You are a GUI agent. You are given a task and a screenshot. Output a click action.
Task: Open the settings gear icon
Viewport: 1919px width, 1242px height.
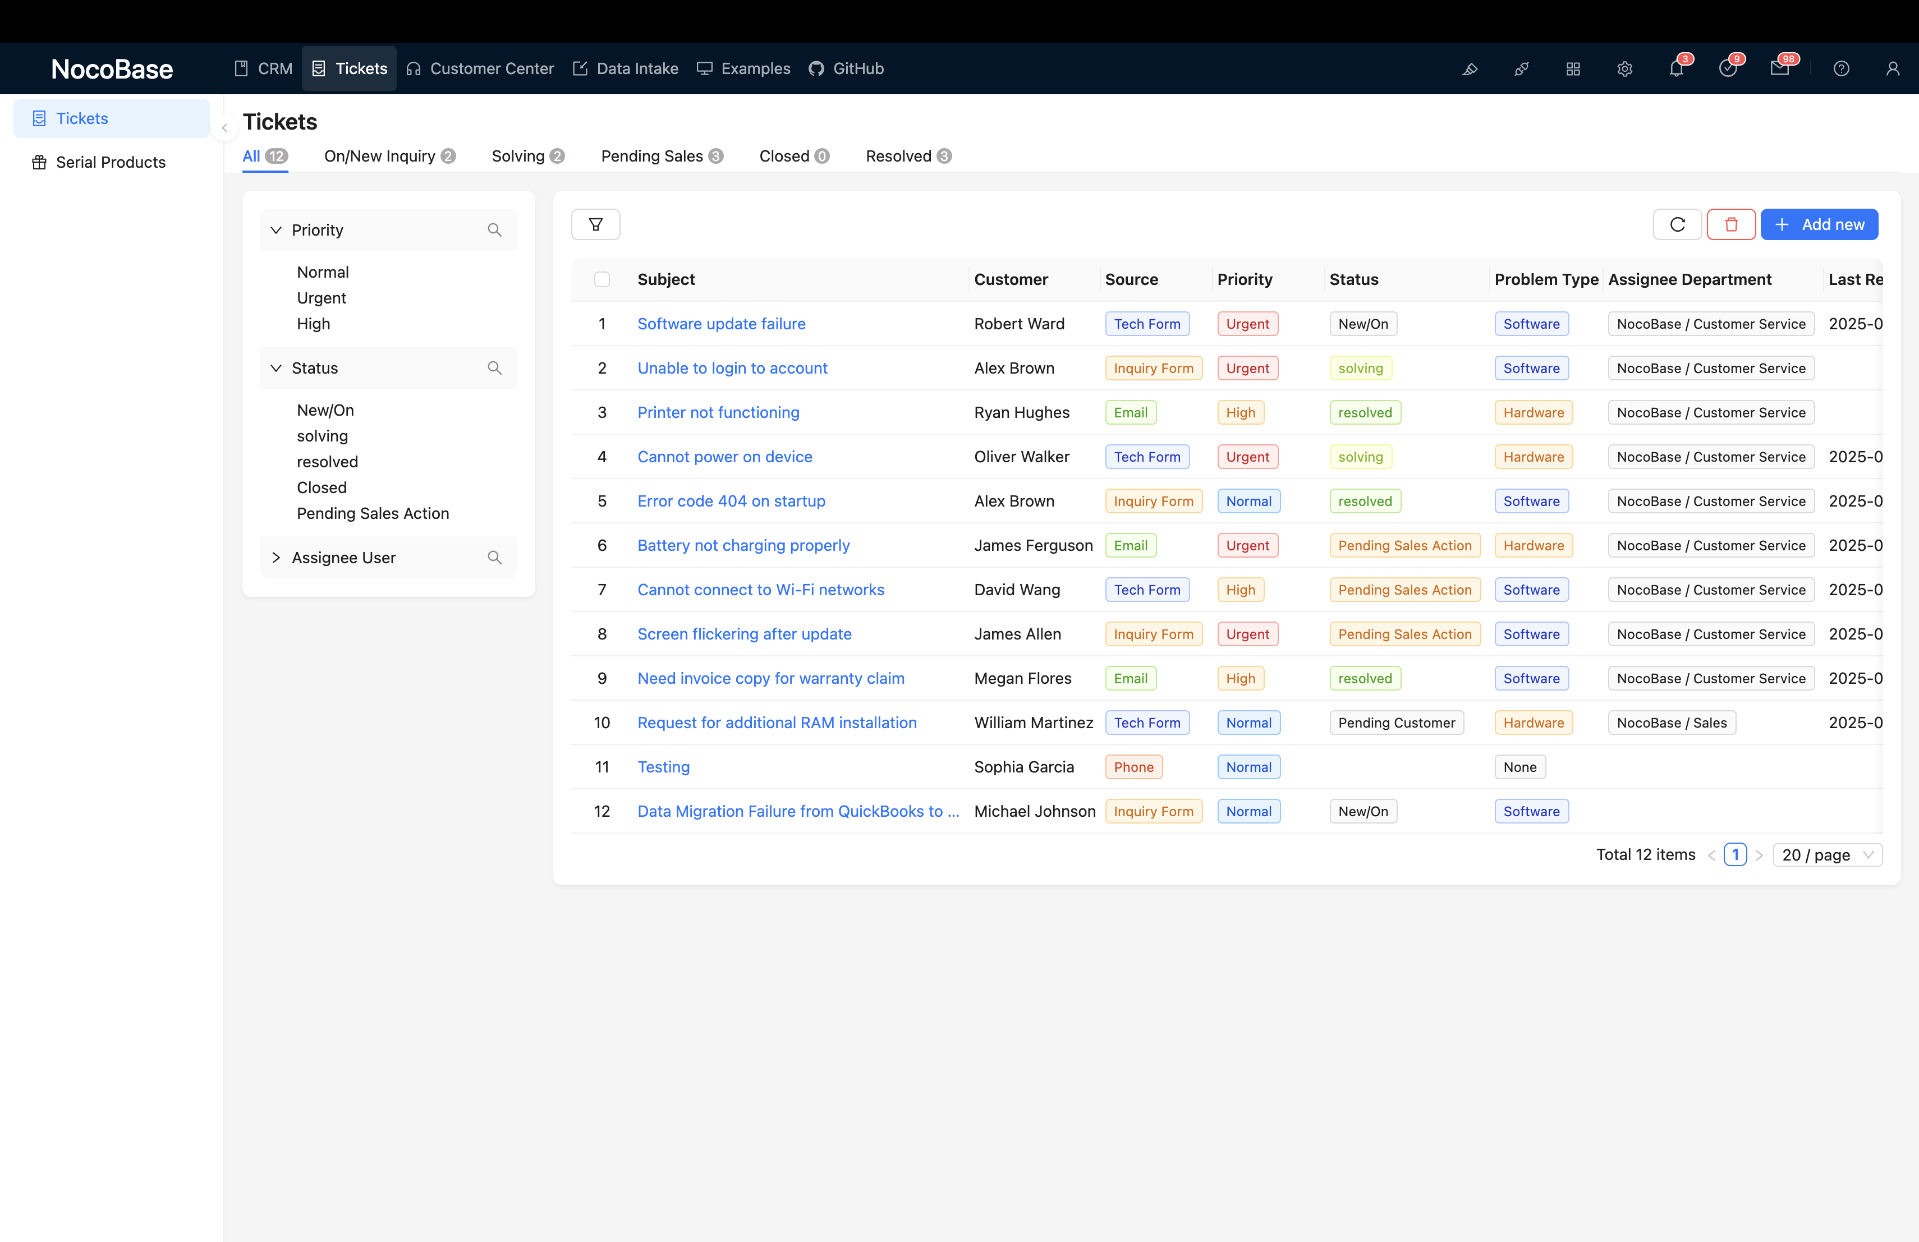pyautogui.click(x=1625, y=68)
